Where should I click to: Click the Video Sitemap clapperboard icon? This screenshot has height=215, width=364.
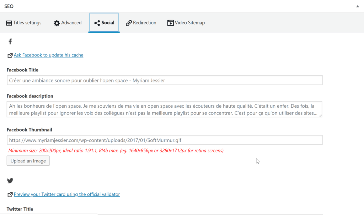pos(170,23)
